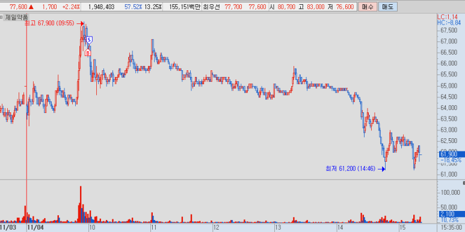Viewport: 465px width, 232px height.
Task: Click the small square icon beside 제일약품 label
Action: 1,17
